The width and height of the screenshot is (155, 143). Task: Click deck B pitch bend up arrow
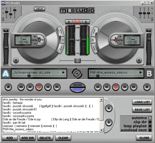(94, 32)
